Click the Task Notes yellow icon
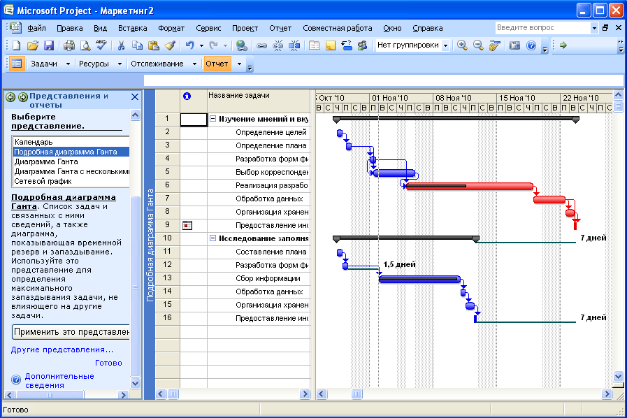627x418 pixels. (331, 45)
